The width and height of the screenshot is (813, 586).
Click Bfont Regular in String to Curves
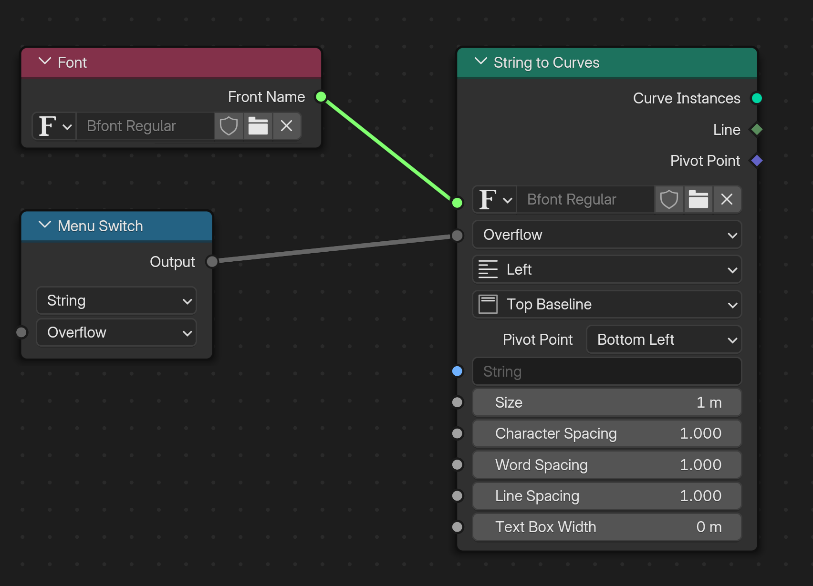click(x=585, y=199)
